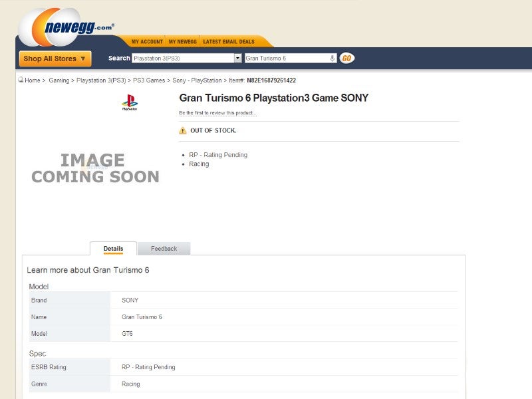
Task: Click 'Be the first to review this product' link
Action: pyautogui.click(x=217, y=113)
